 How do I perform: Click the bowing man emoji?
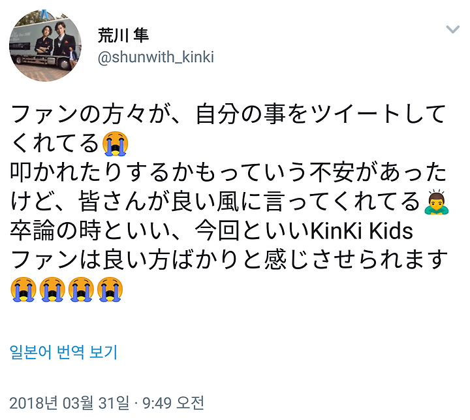[437, 202]
